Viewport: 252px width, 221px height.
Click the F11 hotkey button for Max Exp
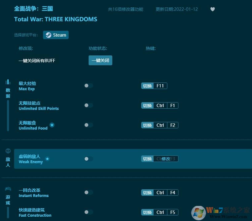click(x=160, y=86)
